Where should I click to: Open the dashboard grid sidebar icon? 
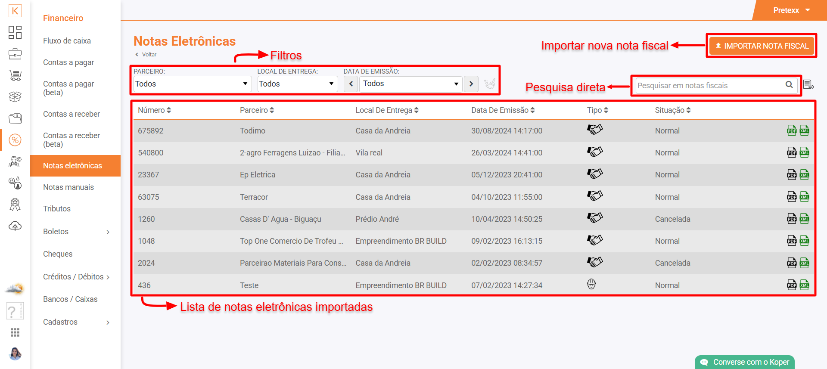15,32
